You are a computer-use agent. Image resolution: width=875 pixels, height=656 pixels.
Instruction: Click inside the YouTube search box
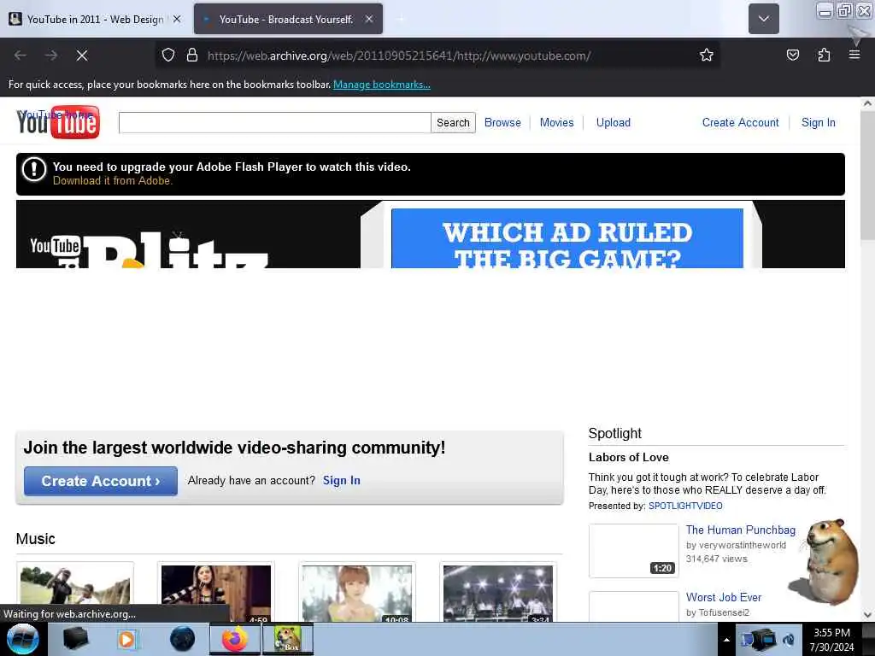pyautogui.click(x=274, y=123)
